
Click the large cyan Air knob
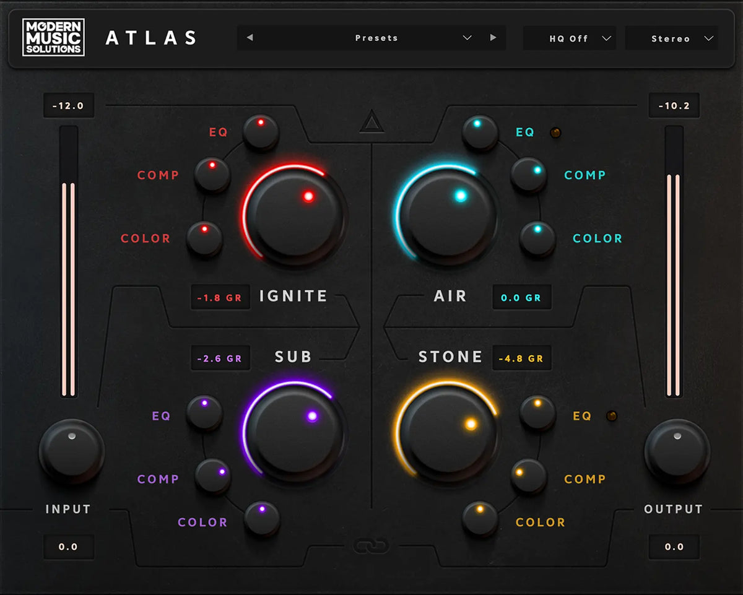447,215
